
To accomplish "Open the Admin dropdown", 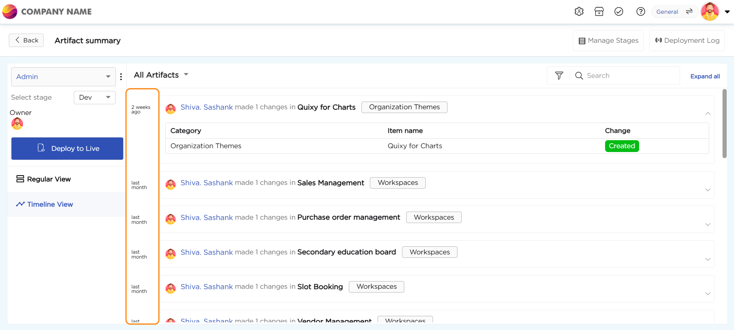I will (x=63, y=77).
